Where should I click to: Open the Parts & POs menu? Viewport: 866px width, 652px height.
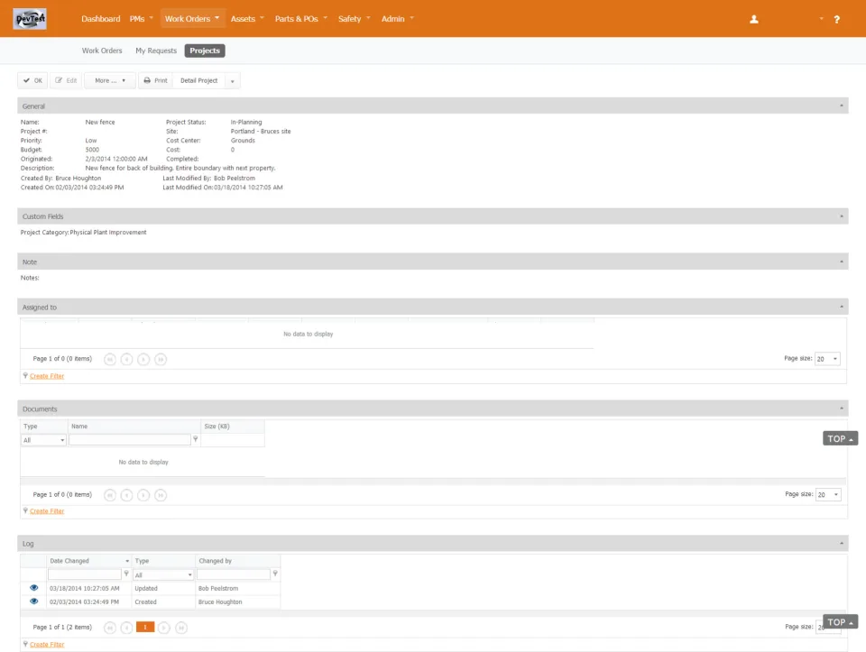301,19
